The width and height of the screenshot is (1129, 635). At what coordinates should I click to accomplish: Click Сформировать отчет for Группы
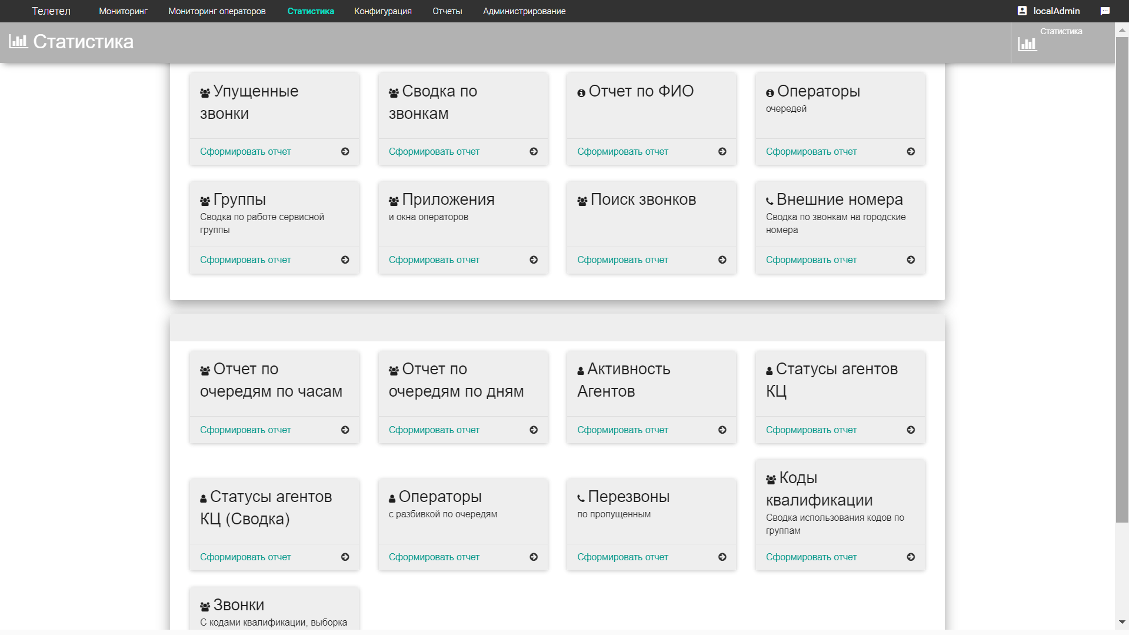coord(245,260)
